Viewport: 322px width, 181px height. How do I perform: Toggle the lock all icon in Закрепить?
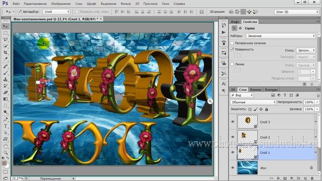267,110
